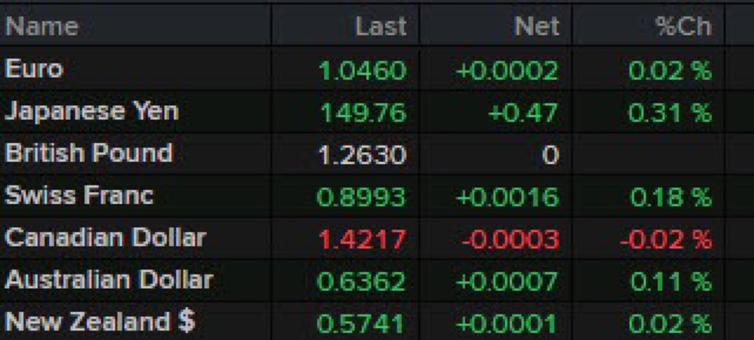Click the %Ch column header
This screenshot has height=340, width=754.
click(x=683, y=26)
